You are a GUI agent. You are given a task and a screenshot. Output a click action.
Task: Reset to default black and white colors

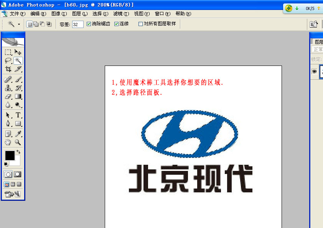click(6, 164)
